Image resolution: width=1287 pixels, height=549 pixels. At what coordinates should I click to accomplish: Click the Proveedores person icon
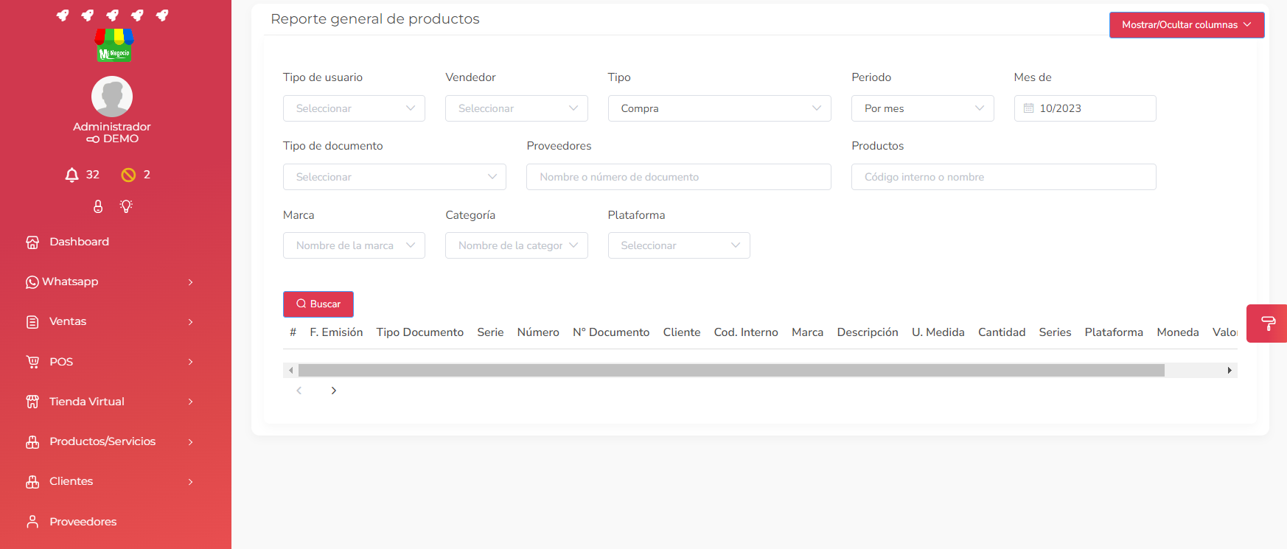point(32,522)
